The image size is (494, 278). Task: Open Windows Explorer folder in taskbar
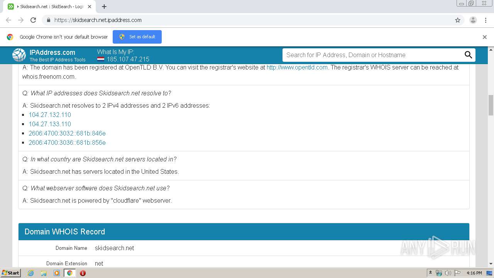tap(44, 273)
